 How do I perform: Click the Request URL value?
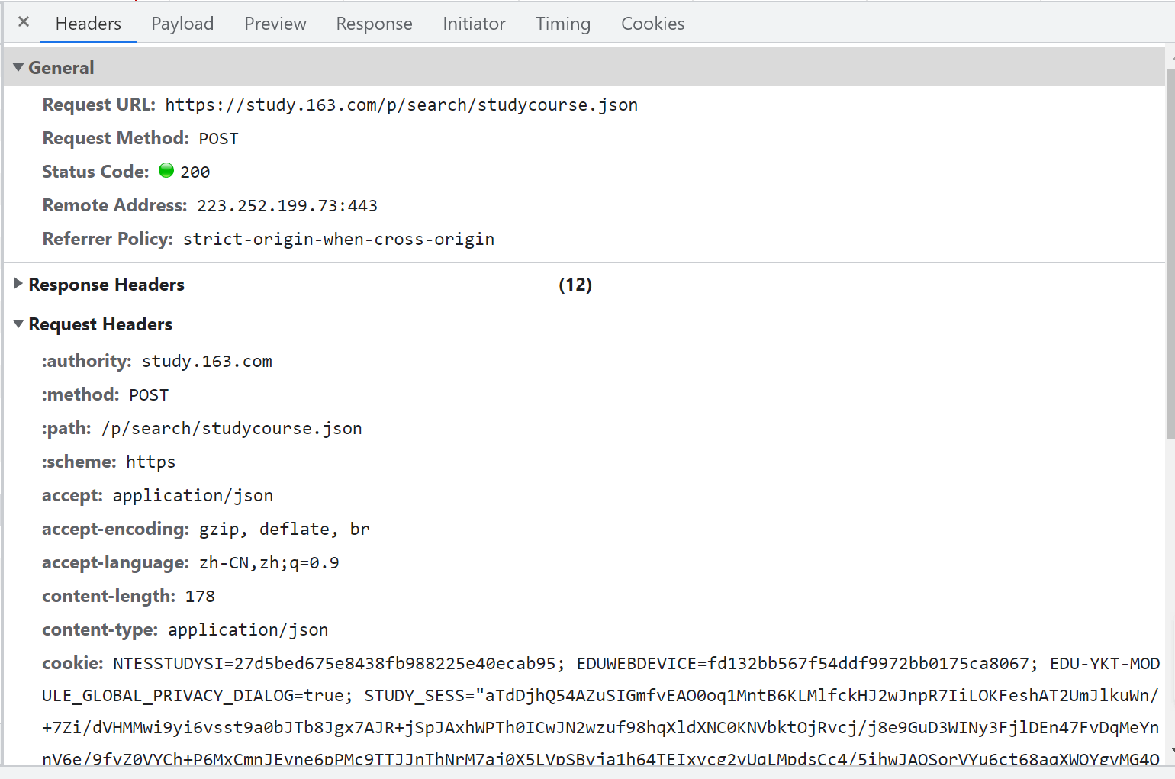(x=401, y=105)
